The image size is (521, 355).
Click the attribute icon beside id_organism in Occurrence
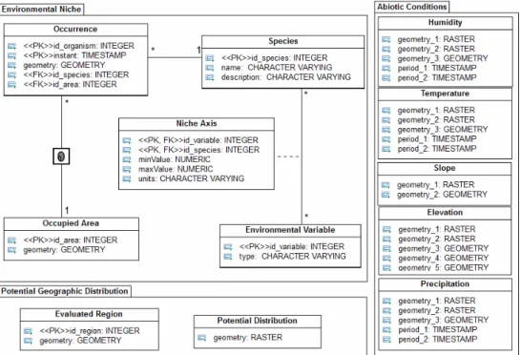[x=12, y=46]
